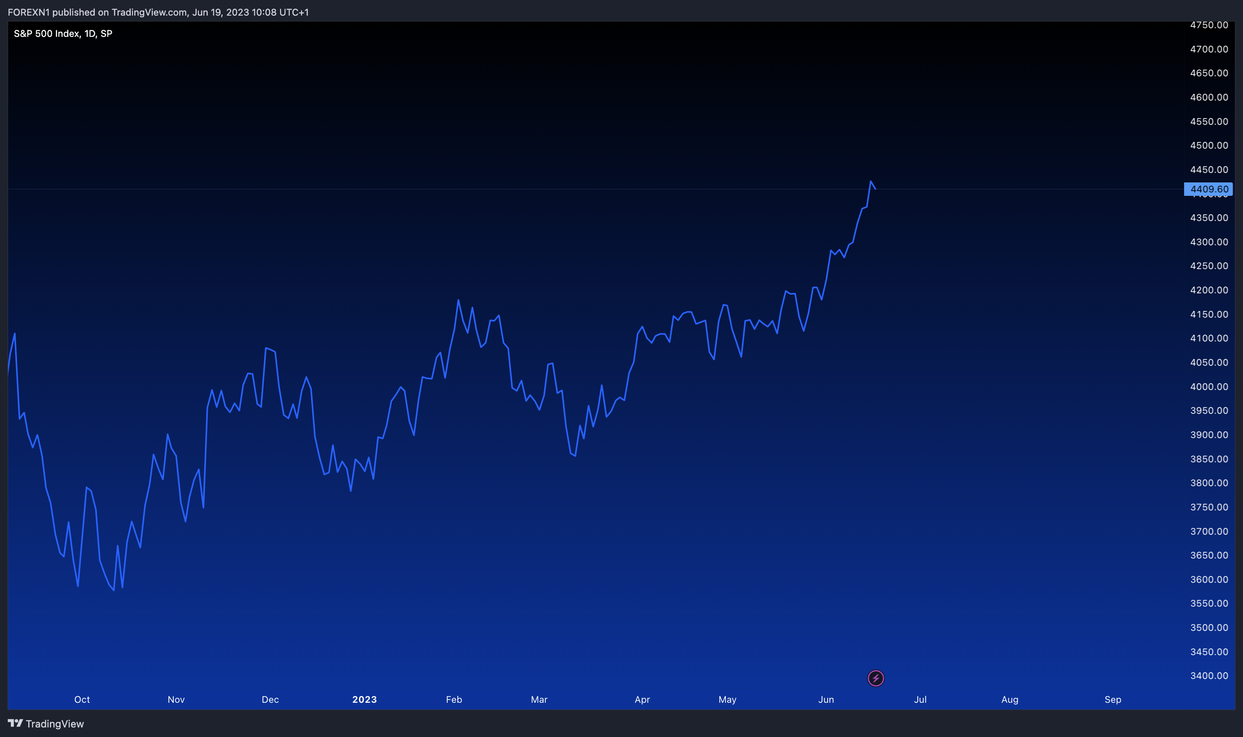The height and width of the screenshot is (737, 1243).
Task: Click the 3500.00 price axis label
Action: tap(1209, 628)
